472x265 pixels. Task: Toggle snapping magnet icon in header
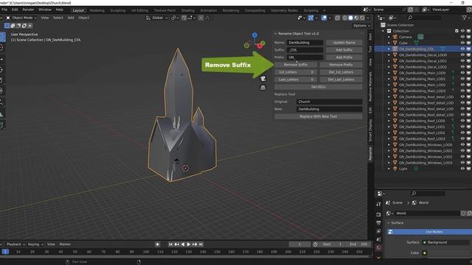coord(184,18)
